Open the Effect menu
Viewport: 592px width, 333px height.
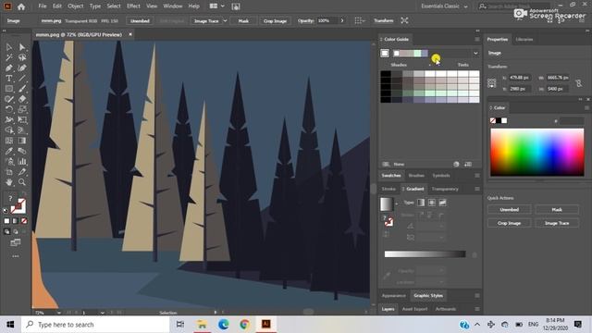(133, 6)
